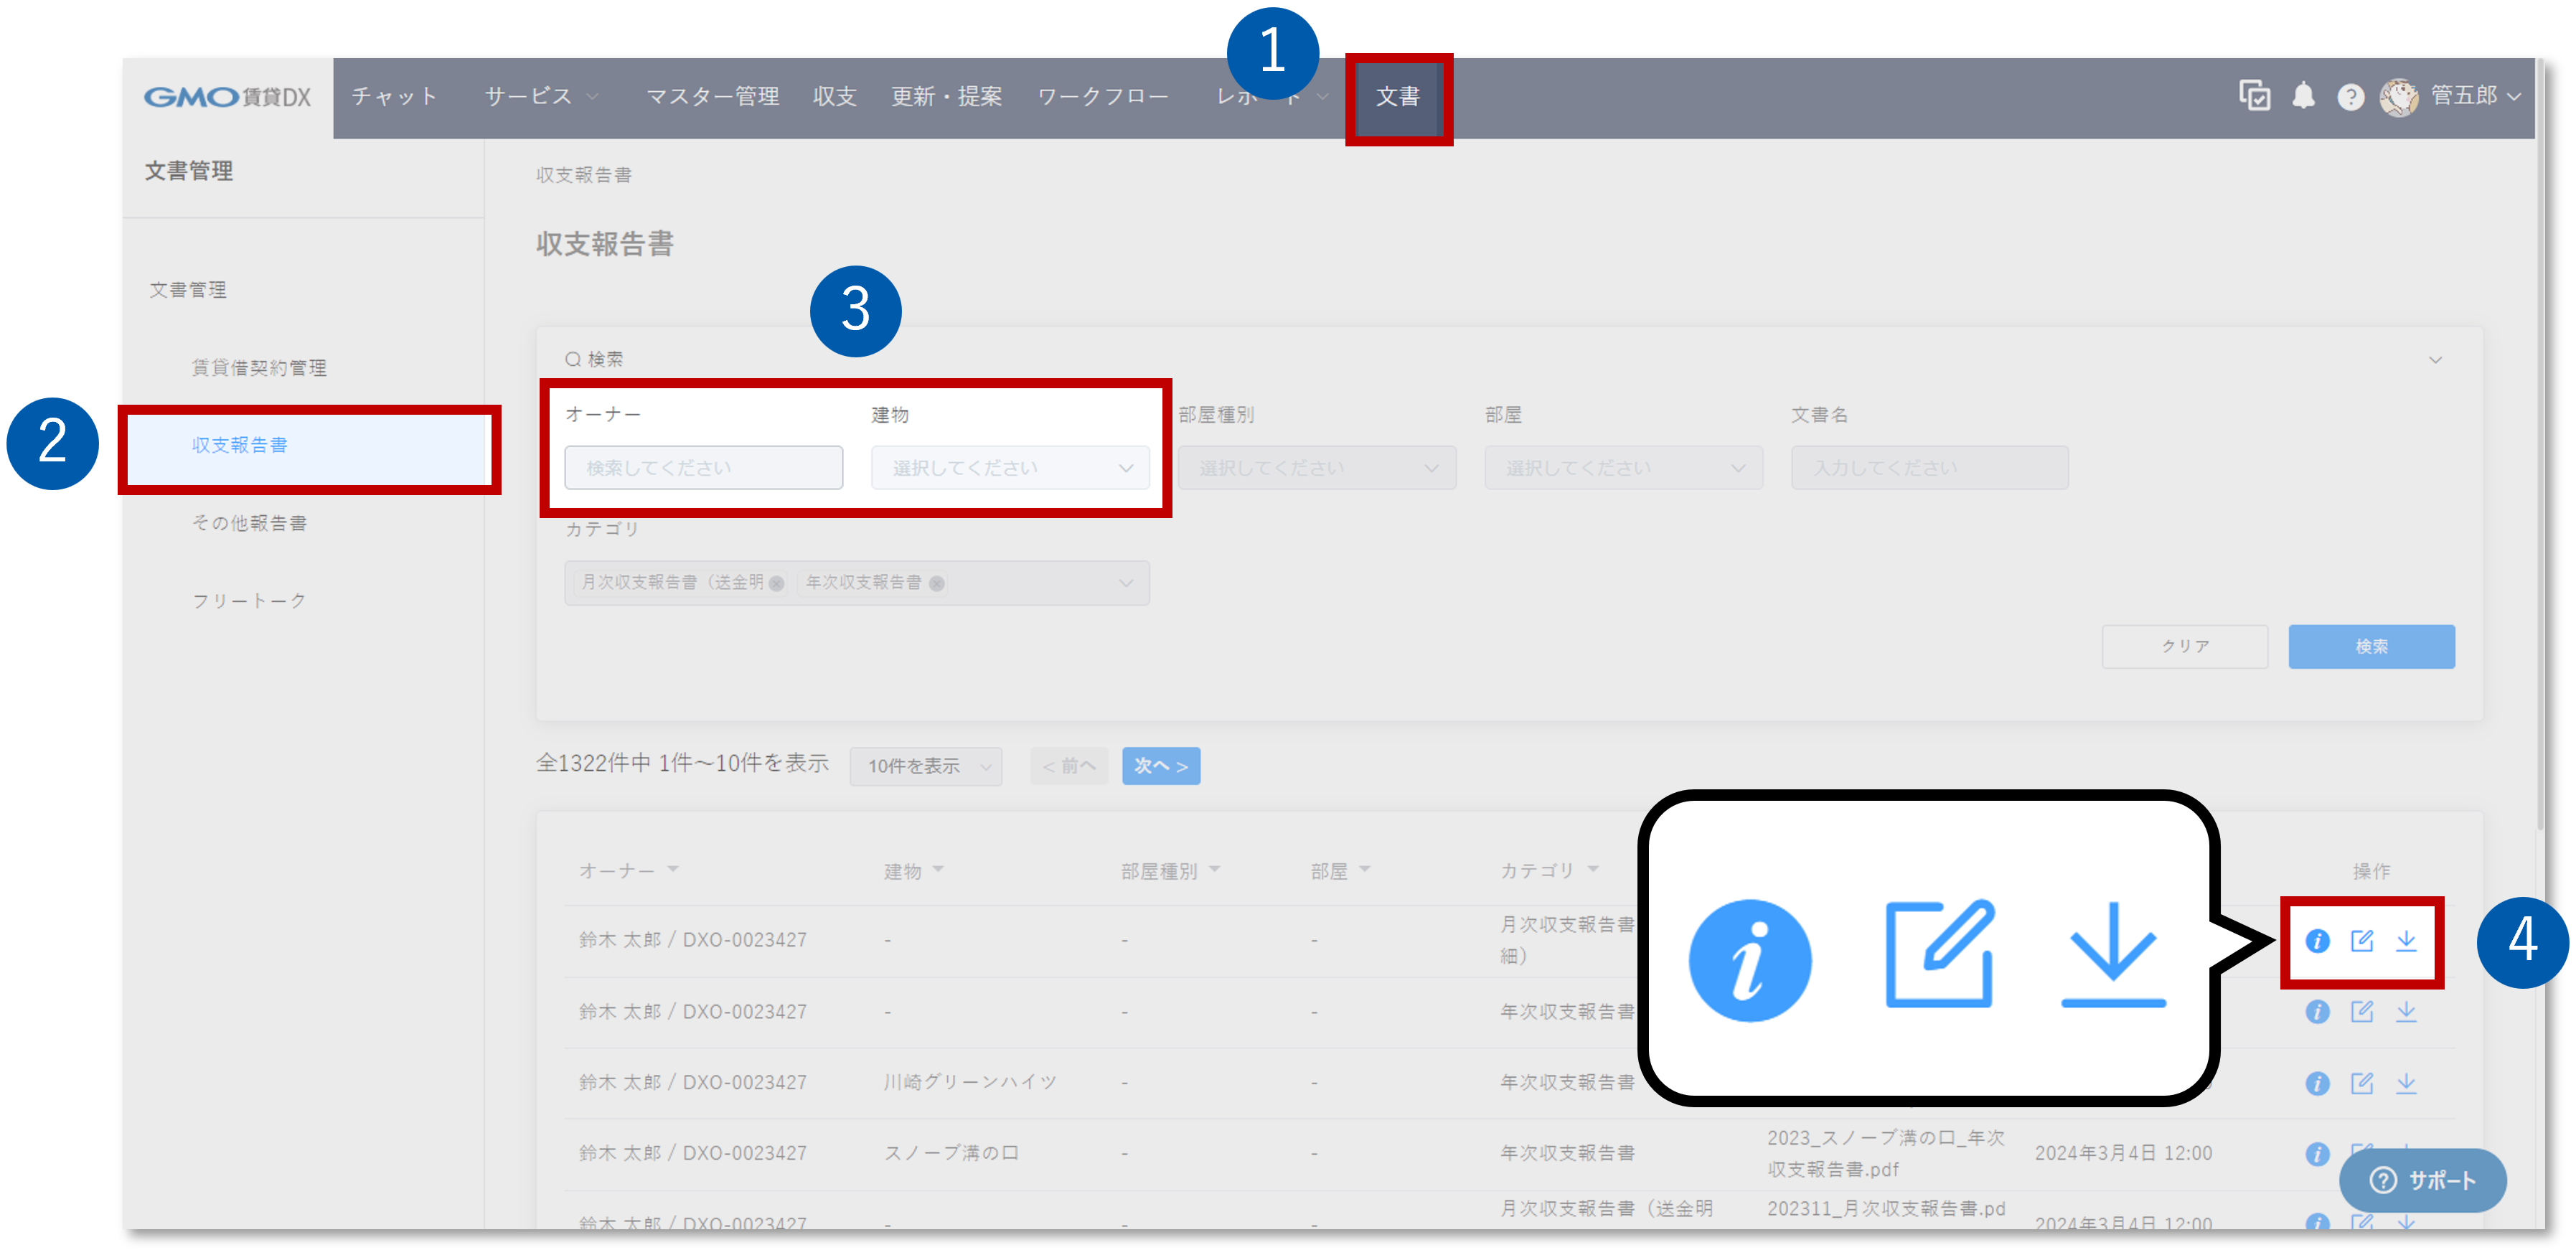Download the 川崎グリーンハイツ row document

[2406, 1083]
